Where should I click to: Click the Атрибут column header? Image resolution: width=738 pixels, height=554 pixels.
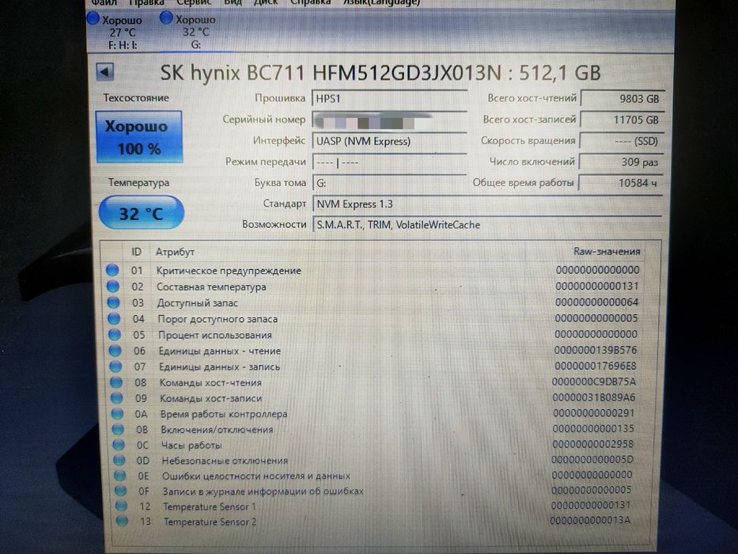click(175, 252)
